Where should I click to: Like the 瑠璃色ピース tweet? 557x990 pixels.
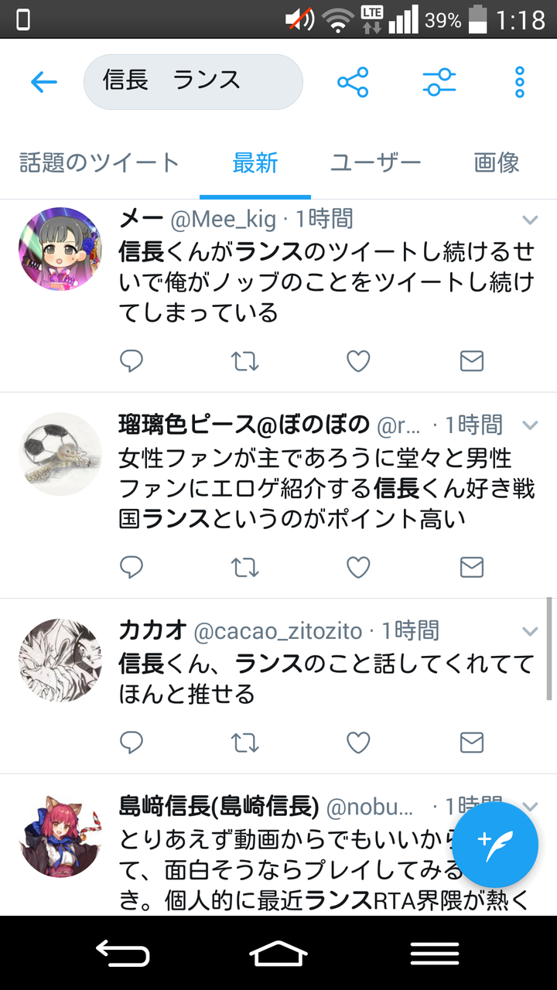coord(358,567)
